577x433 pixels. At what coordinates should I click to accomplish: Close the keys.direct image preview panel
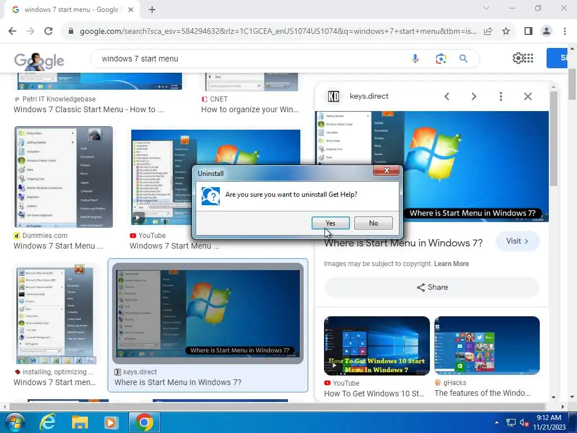tap(527, 96)
